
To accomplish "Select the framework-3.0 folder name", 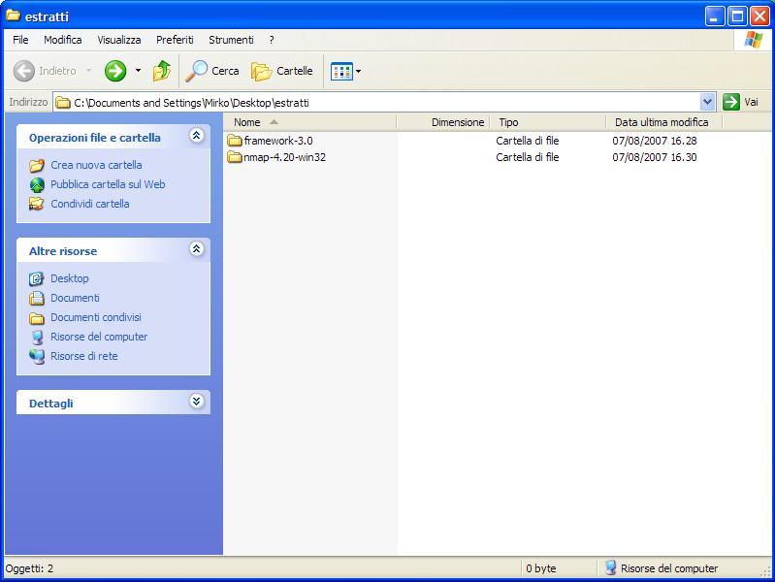I will 278,141.
